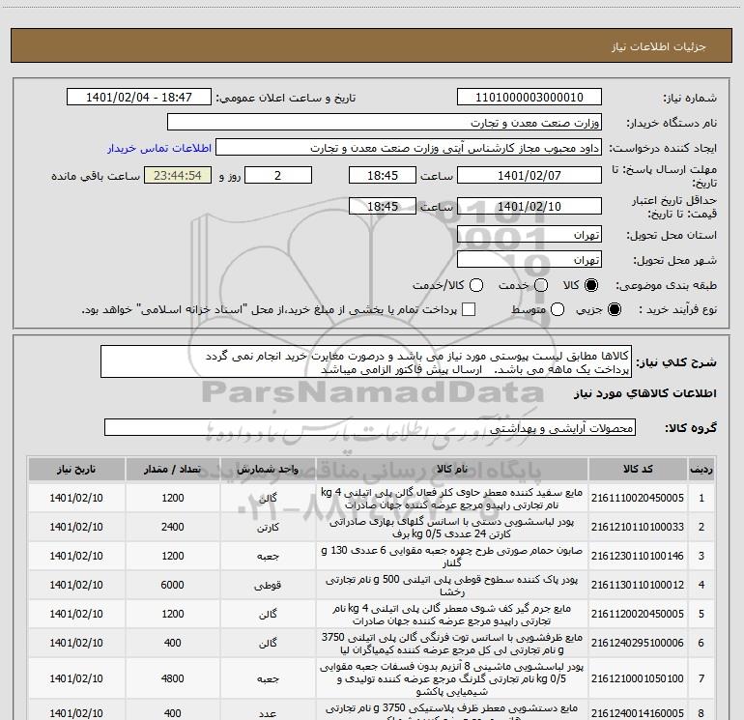Click row 4 item name پودر پاک کننده سطوح
Screen dimensions: 744x720
pos(452,586)
